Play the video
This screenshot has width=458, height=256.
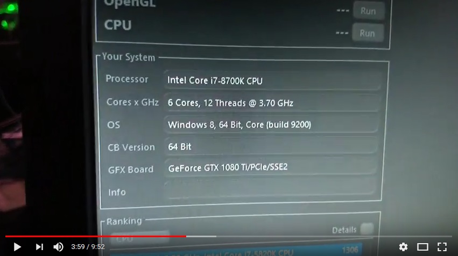click(17, 247)
